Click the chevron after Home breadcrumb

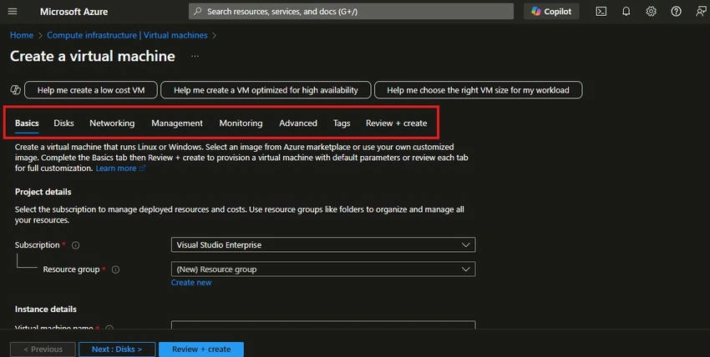pyautogui.click(x=40, y=35)
